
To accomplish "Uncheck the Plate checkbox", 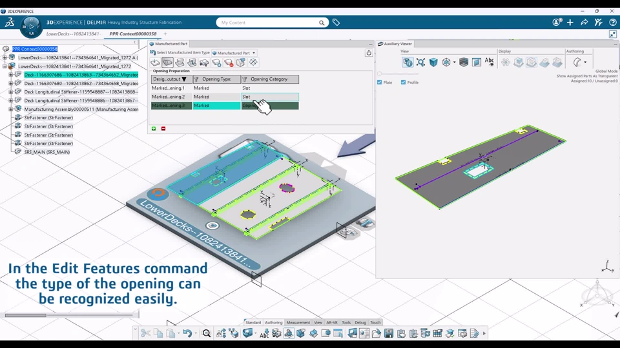I will coord(380,82).
